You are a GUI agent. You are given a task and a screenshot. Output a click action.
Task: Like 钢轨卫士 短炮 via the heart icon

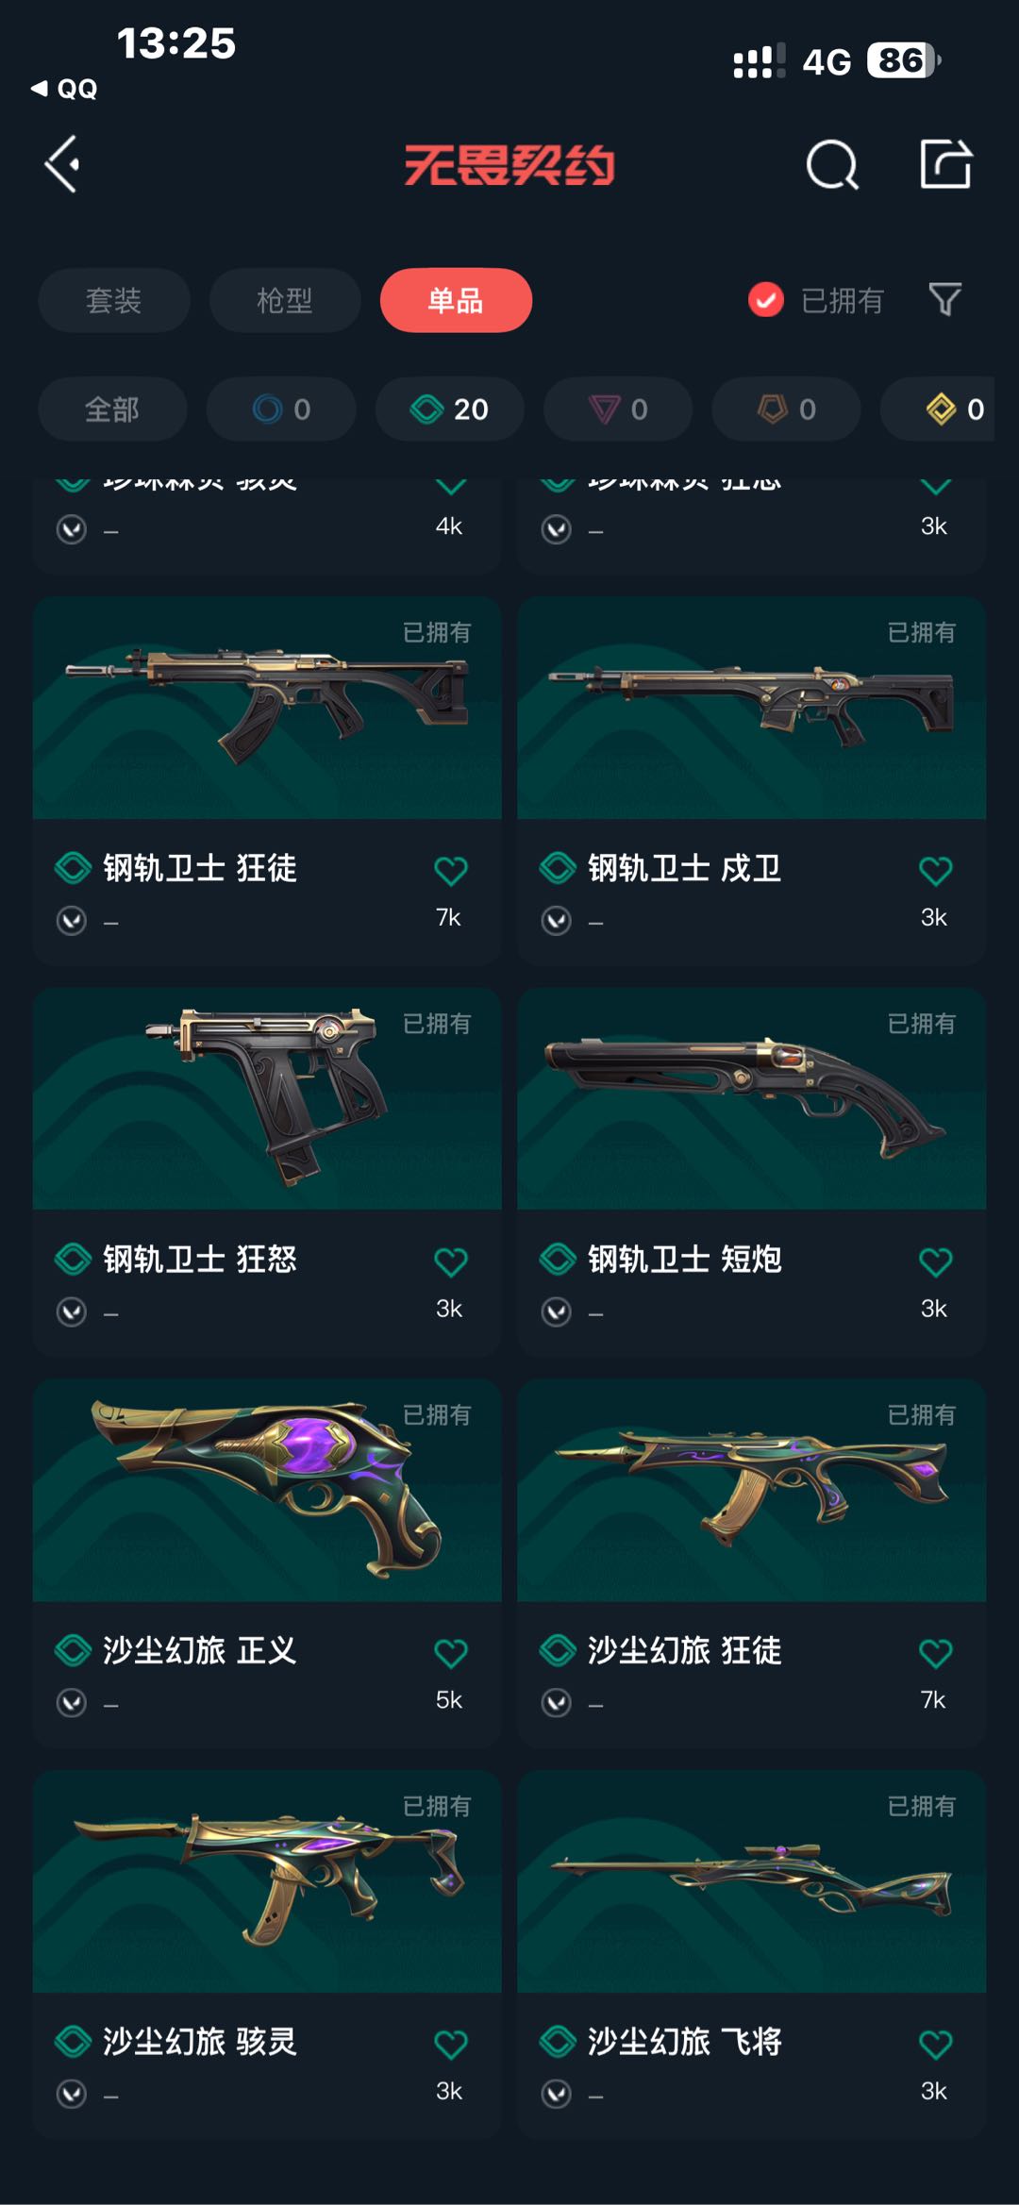(x=935, y=1261)
